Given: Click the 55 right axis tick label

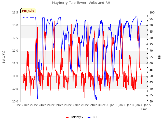Looking at the screenshot, I should 151,70.
